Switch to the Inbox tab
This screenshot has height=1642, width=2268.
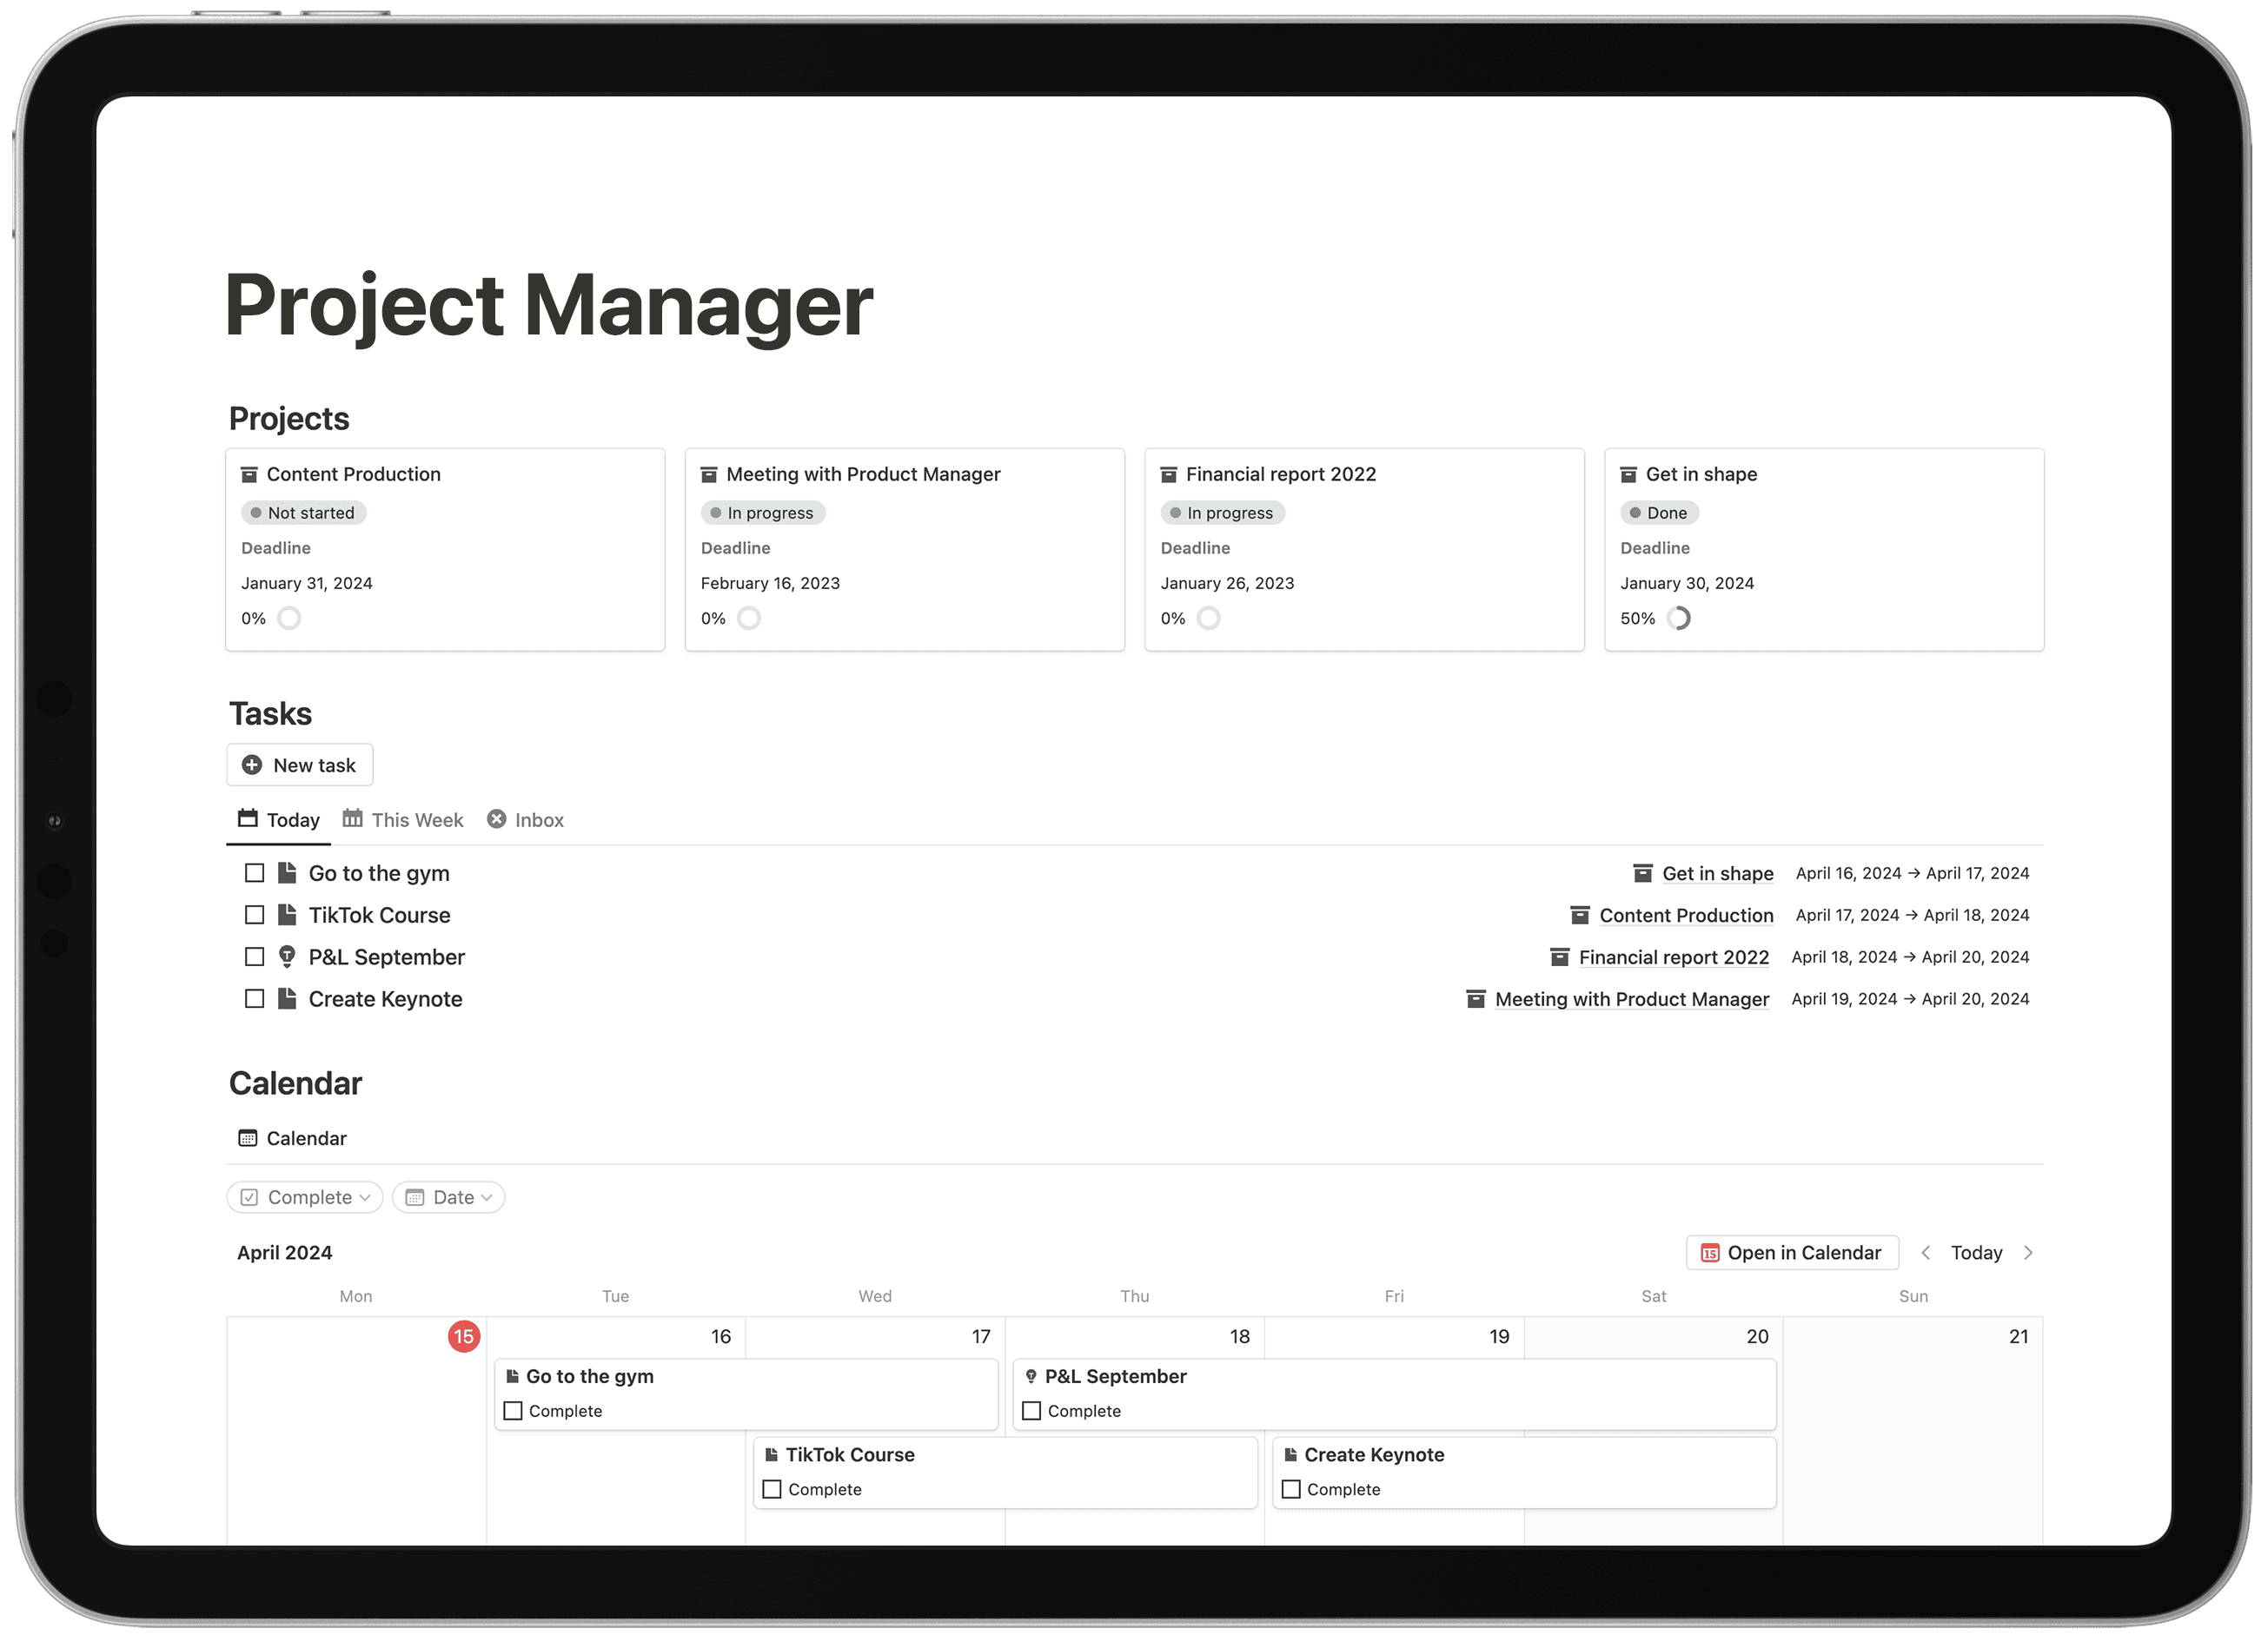525,820
